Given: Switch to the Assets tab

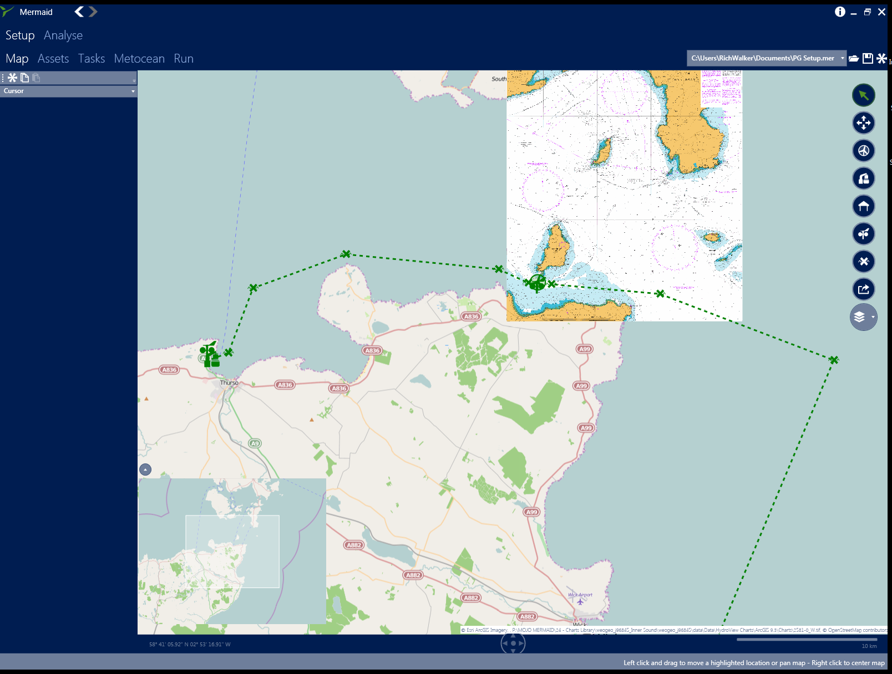Looking at the screenshot, I should click(53, 59).
